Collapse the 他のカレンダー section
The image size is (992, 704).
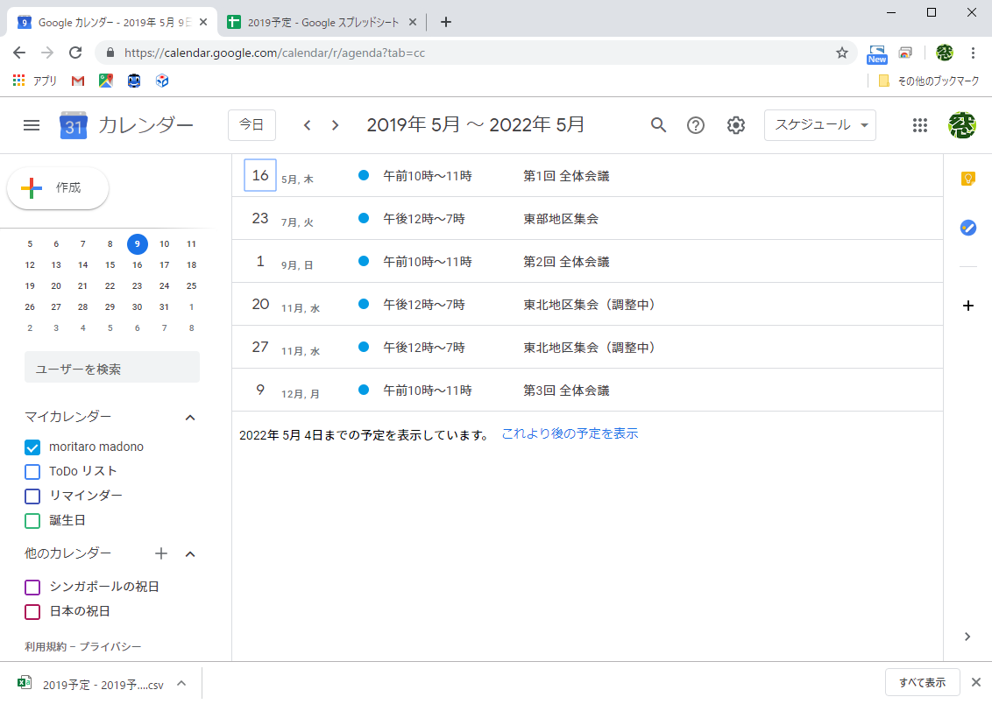click(190, 553)
